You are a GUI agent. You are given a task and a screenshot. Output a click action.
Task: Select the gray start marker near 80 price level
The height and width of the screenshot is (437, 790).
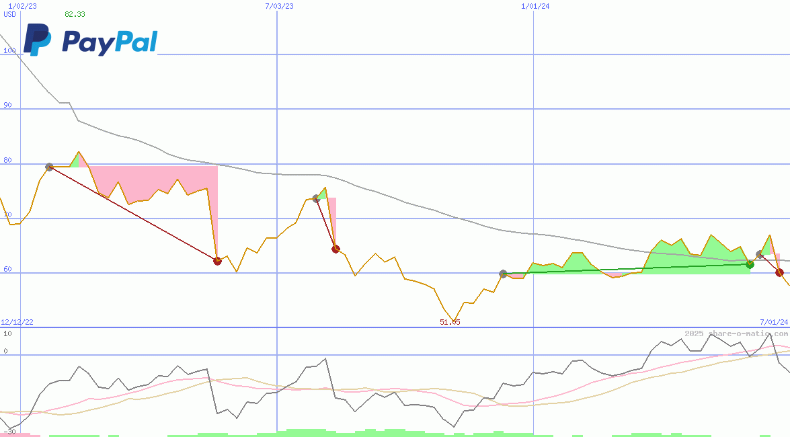49,167
